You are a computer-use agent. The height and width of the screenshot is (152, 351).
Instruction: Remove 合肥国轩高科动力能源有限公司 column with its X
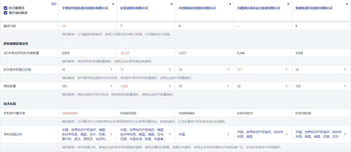click(288, 4)
